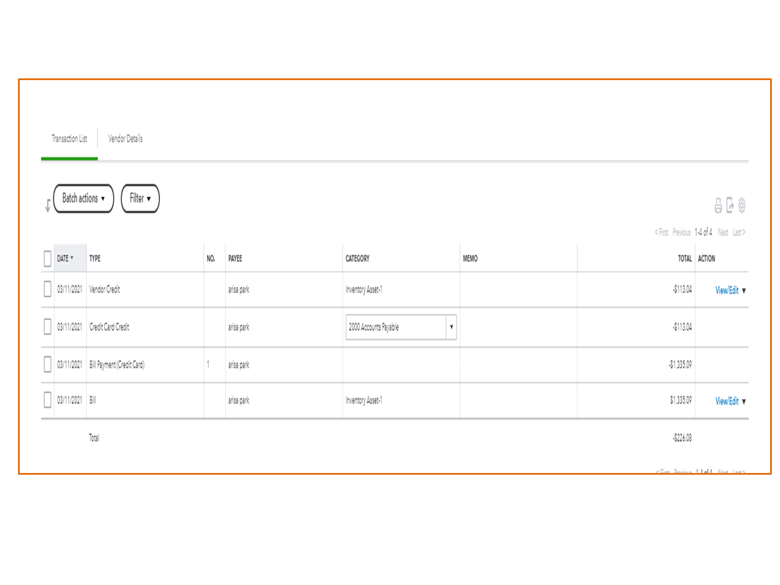Open the export transactions icon

731,205
